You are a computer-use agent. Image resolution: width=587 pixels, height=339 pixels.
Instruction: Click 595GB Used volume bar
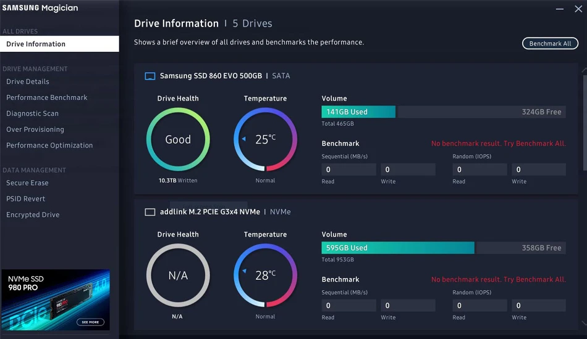tap(398, 248)
